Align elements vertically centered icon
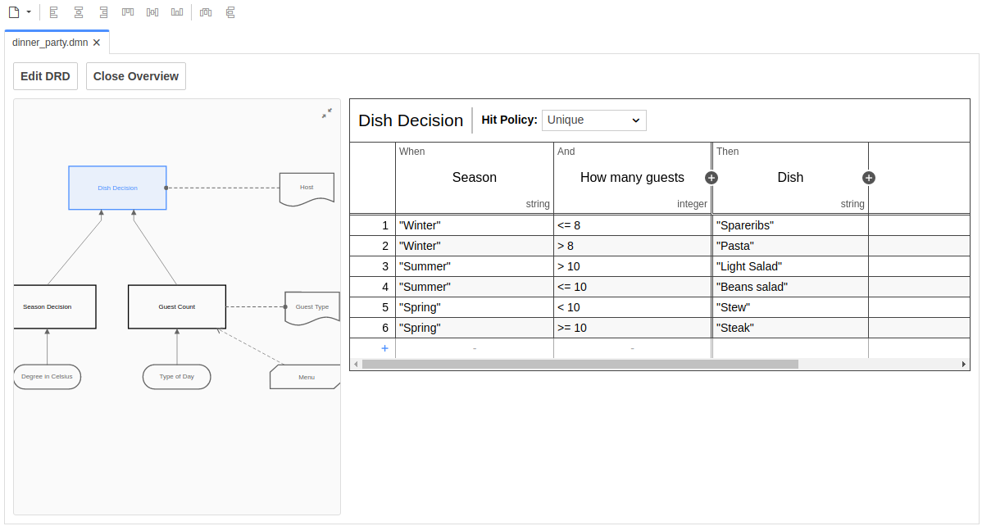Viewport: 982px width, 526px height. [152, 12]
